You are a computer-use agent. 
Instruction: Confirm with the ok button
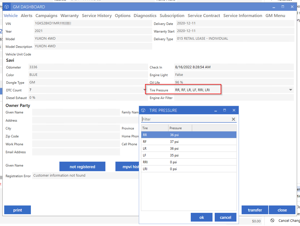(x=201, y=217)
